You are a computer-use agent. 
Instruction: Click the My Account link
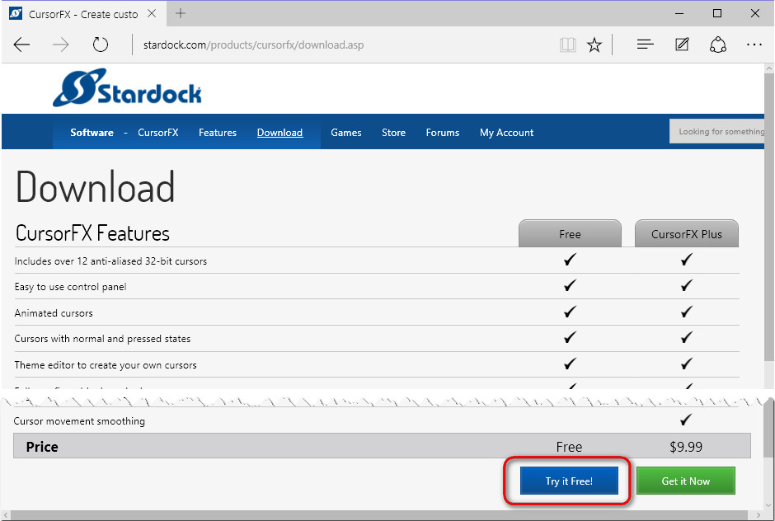(x=506, y=133)
